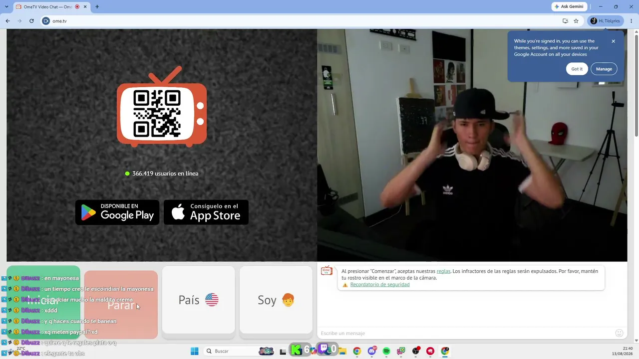This screenshot has height=359, width=639.
Task: Open the emoji picker in chat box
Action: tap(619, 333)
